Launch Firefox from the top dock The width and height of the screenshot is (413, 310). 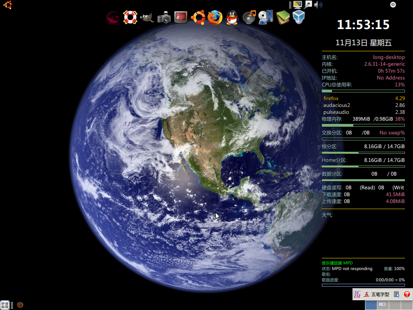point(215,17)
